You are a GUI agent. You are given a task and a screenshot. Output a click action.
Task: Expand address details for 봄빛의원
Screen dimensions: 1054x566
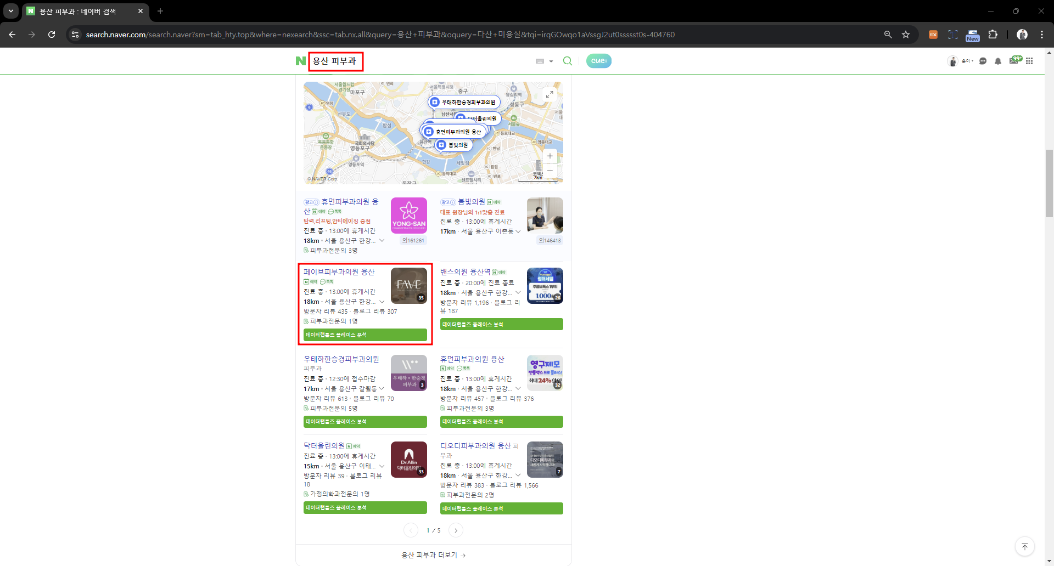click(x=518, y=231)
